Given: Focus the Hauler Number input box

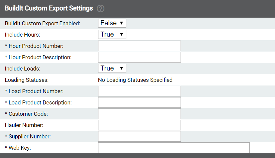Looking at the screenshot, I should tap(139, 125).
